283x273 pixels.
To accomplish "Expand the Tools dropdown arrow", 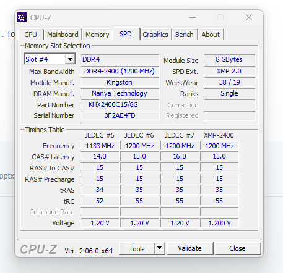I will tap(160, 248).
